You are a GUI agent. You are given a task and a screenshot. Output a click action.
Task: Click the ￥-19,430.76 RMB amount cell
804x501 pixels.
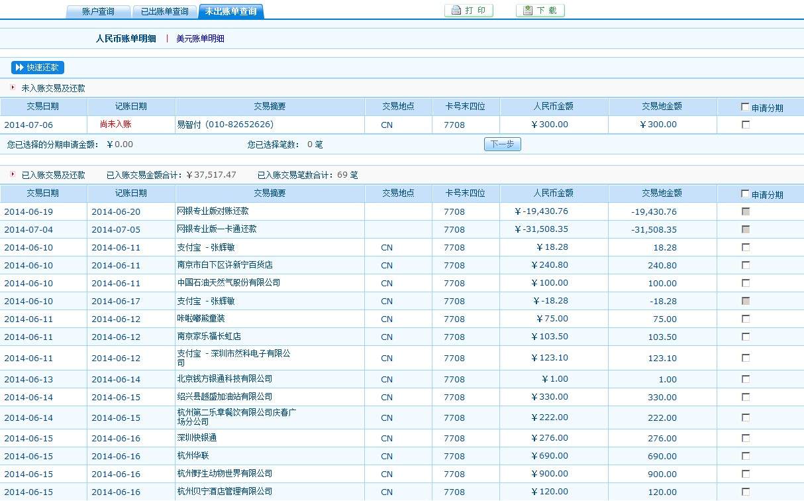(x=541, y=211)
